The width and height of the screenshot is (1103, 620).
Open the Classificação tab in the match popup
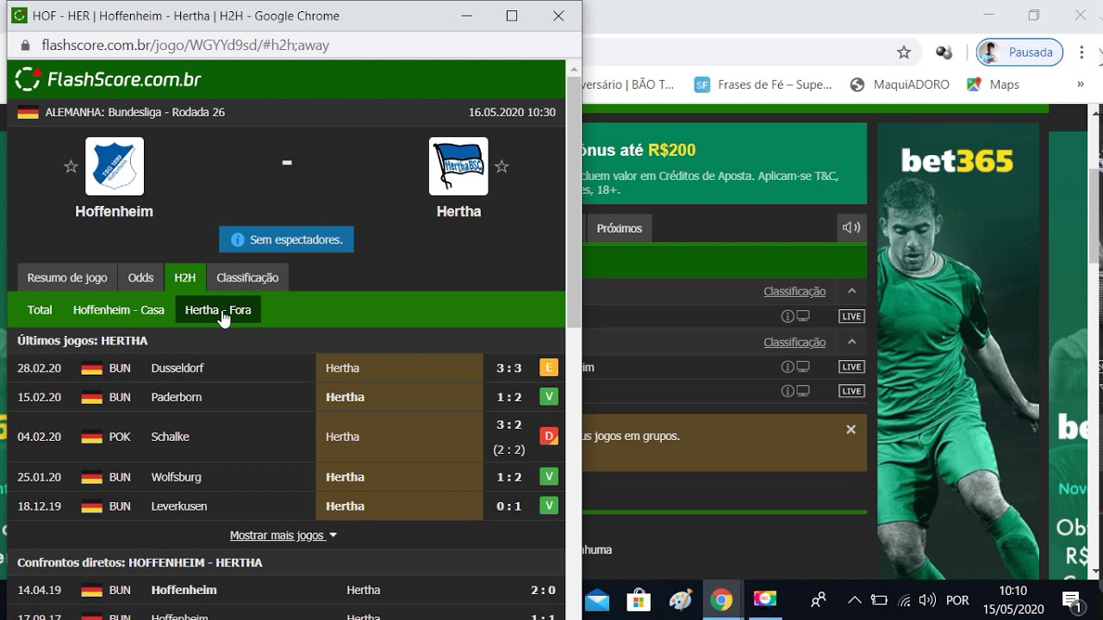tap(247, 277)
